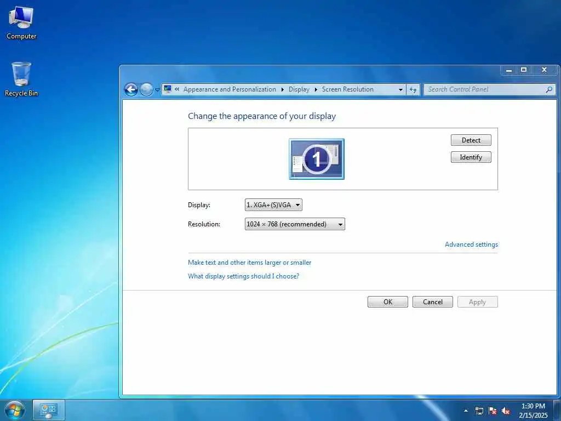This screenshot has height=421, width=561.
Task: Click the Control Panel taskbar button
Action: click(x=49, y=410)
